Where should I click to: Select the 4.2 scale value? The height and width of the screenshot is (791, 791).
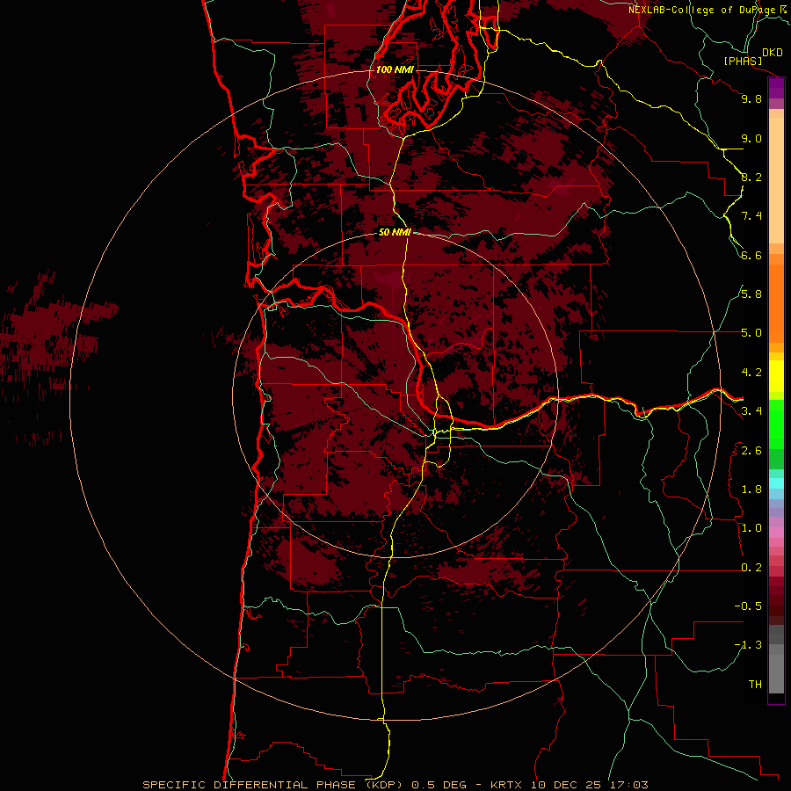click(751, 373)
